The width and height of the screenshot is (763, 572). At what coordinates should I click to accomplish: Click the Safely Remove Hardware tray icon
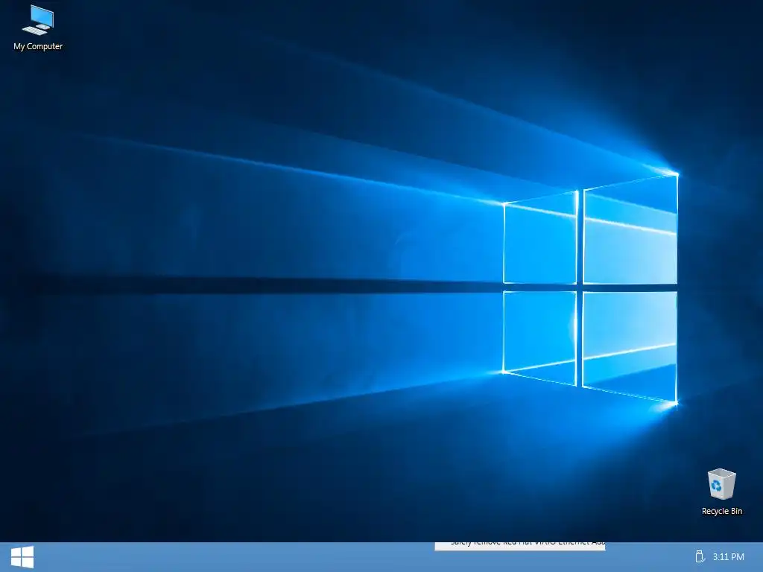point(699,556)
